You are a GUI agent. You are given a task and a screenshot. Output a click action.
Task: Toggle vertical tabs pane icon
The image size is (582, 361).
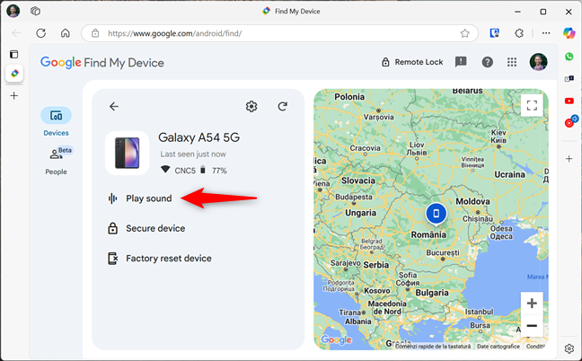(x=13, y=54)
